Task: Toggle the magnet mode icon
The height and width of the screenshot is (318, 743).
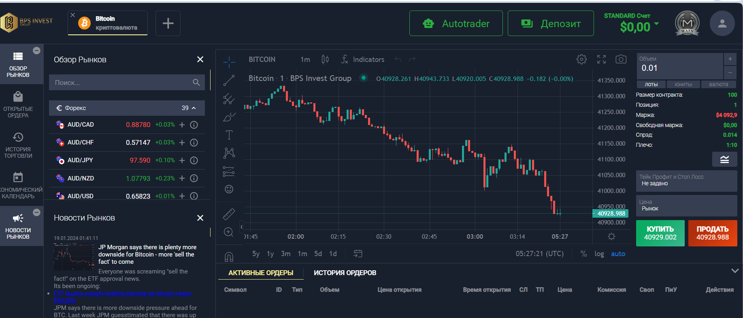Action: (x=229, y=257)
